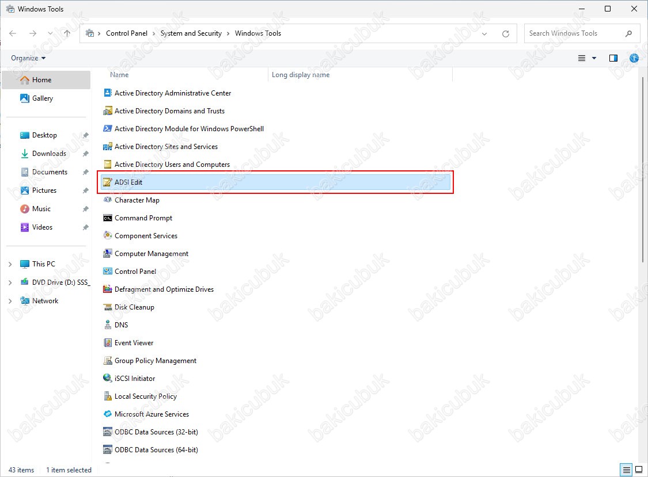Click the Event Viewer icon

[x=108, y=342]
